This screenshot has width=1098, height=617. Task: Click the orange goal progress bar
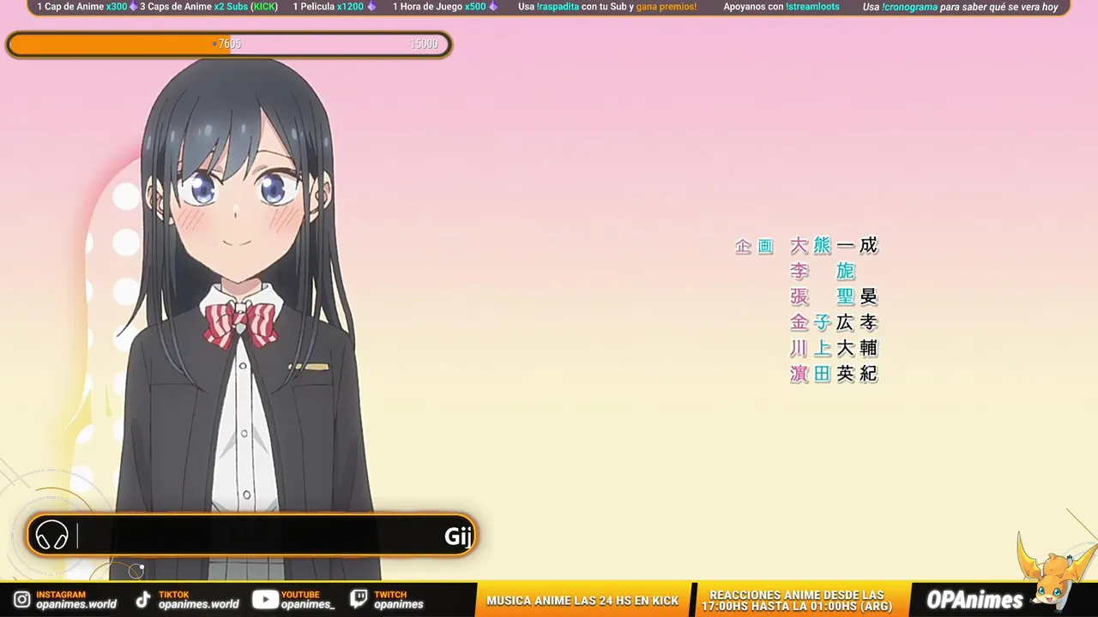(x=229, y=45)
